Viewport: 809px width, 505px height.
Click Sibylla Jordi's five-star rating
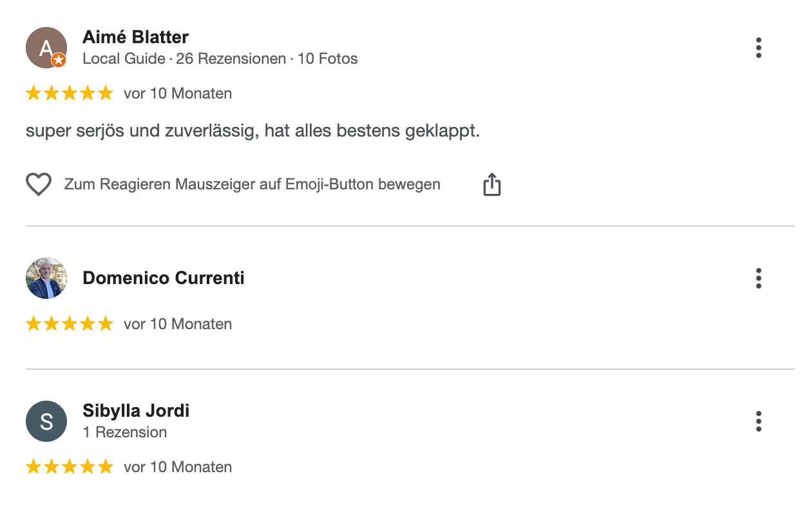[x=70, y=467]
